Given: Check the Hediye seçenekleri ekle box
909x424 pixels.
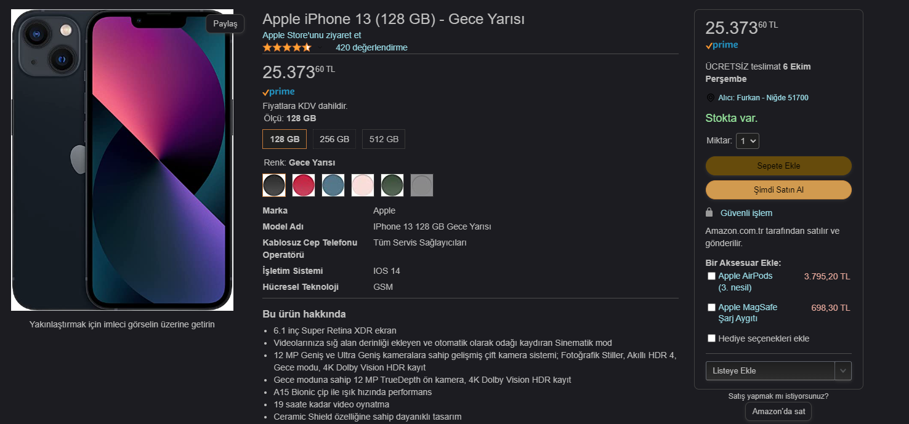Looking at the screenshot, I should tap(711, 338).
